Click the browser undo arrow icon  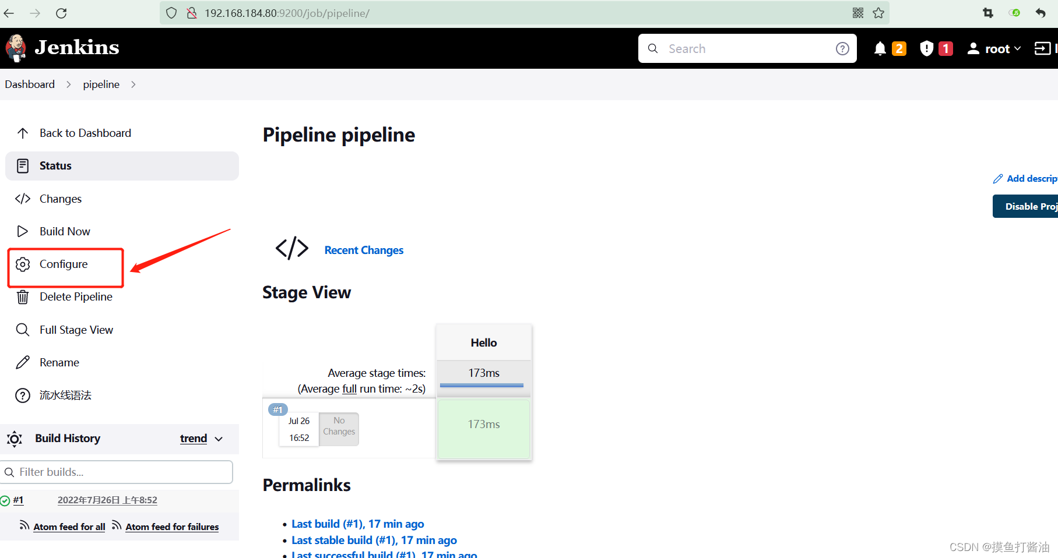pos(1041,13)
